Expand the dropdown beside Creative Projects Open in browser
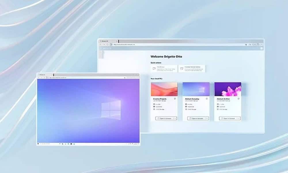The width and height of the screenshot is (288, 173). pos(175,118)
